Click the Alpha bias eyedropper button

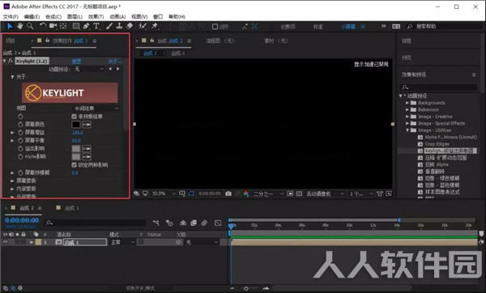[x=87, y=157]
